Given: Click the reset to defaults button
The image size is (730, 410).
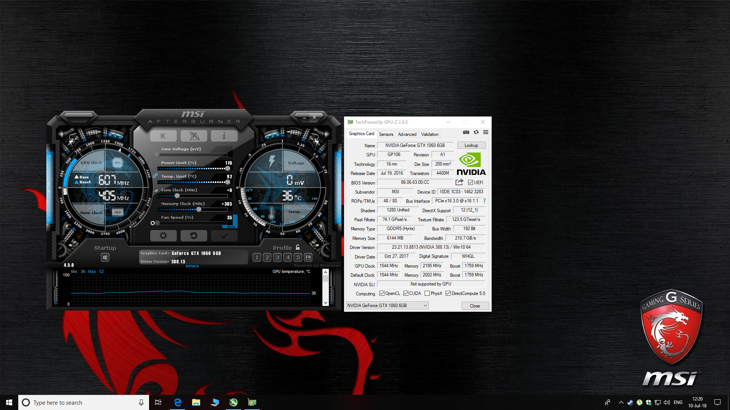Looking at the screenshot, I should [194, 236].
